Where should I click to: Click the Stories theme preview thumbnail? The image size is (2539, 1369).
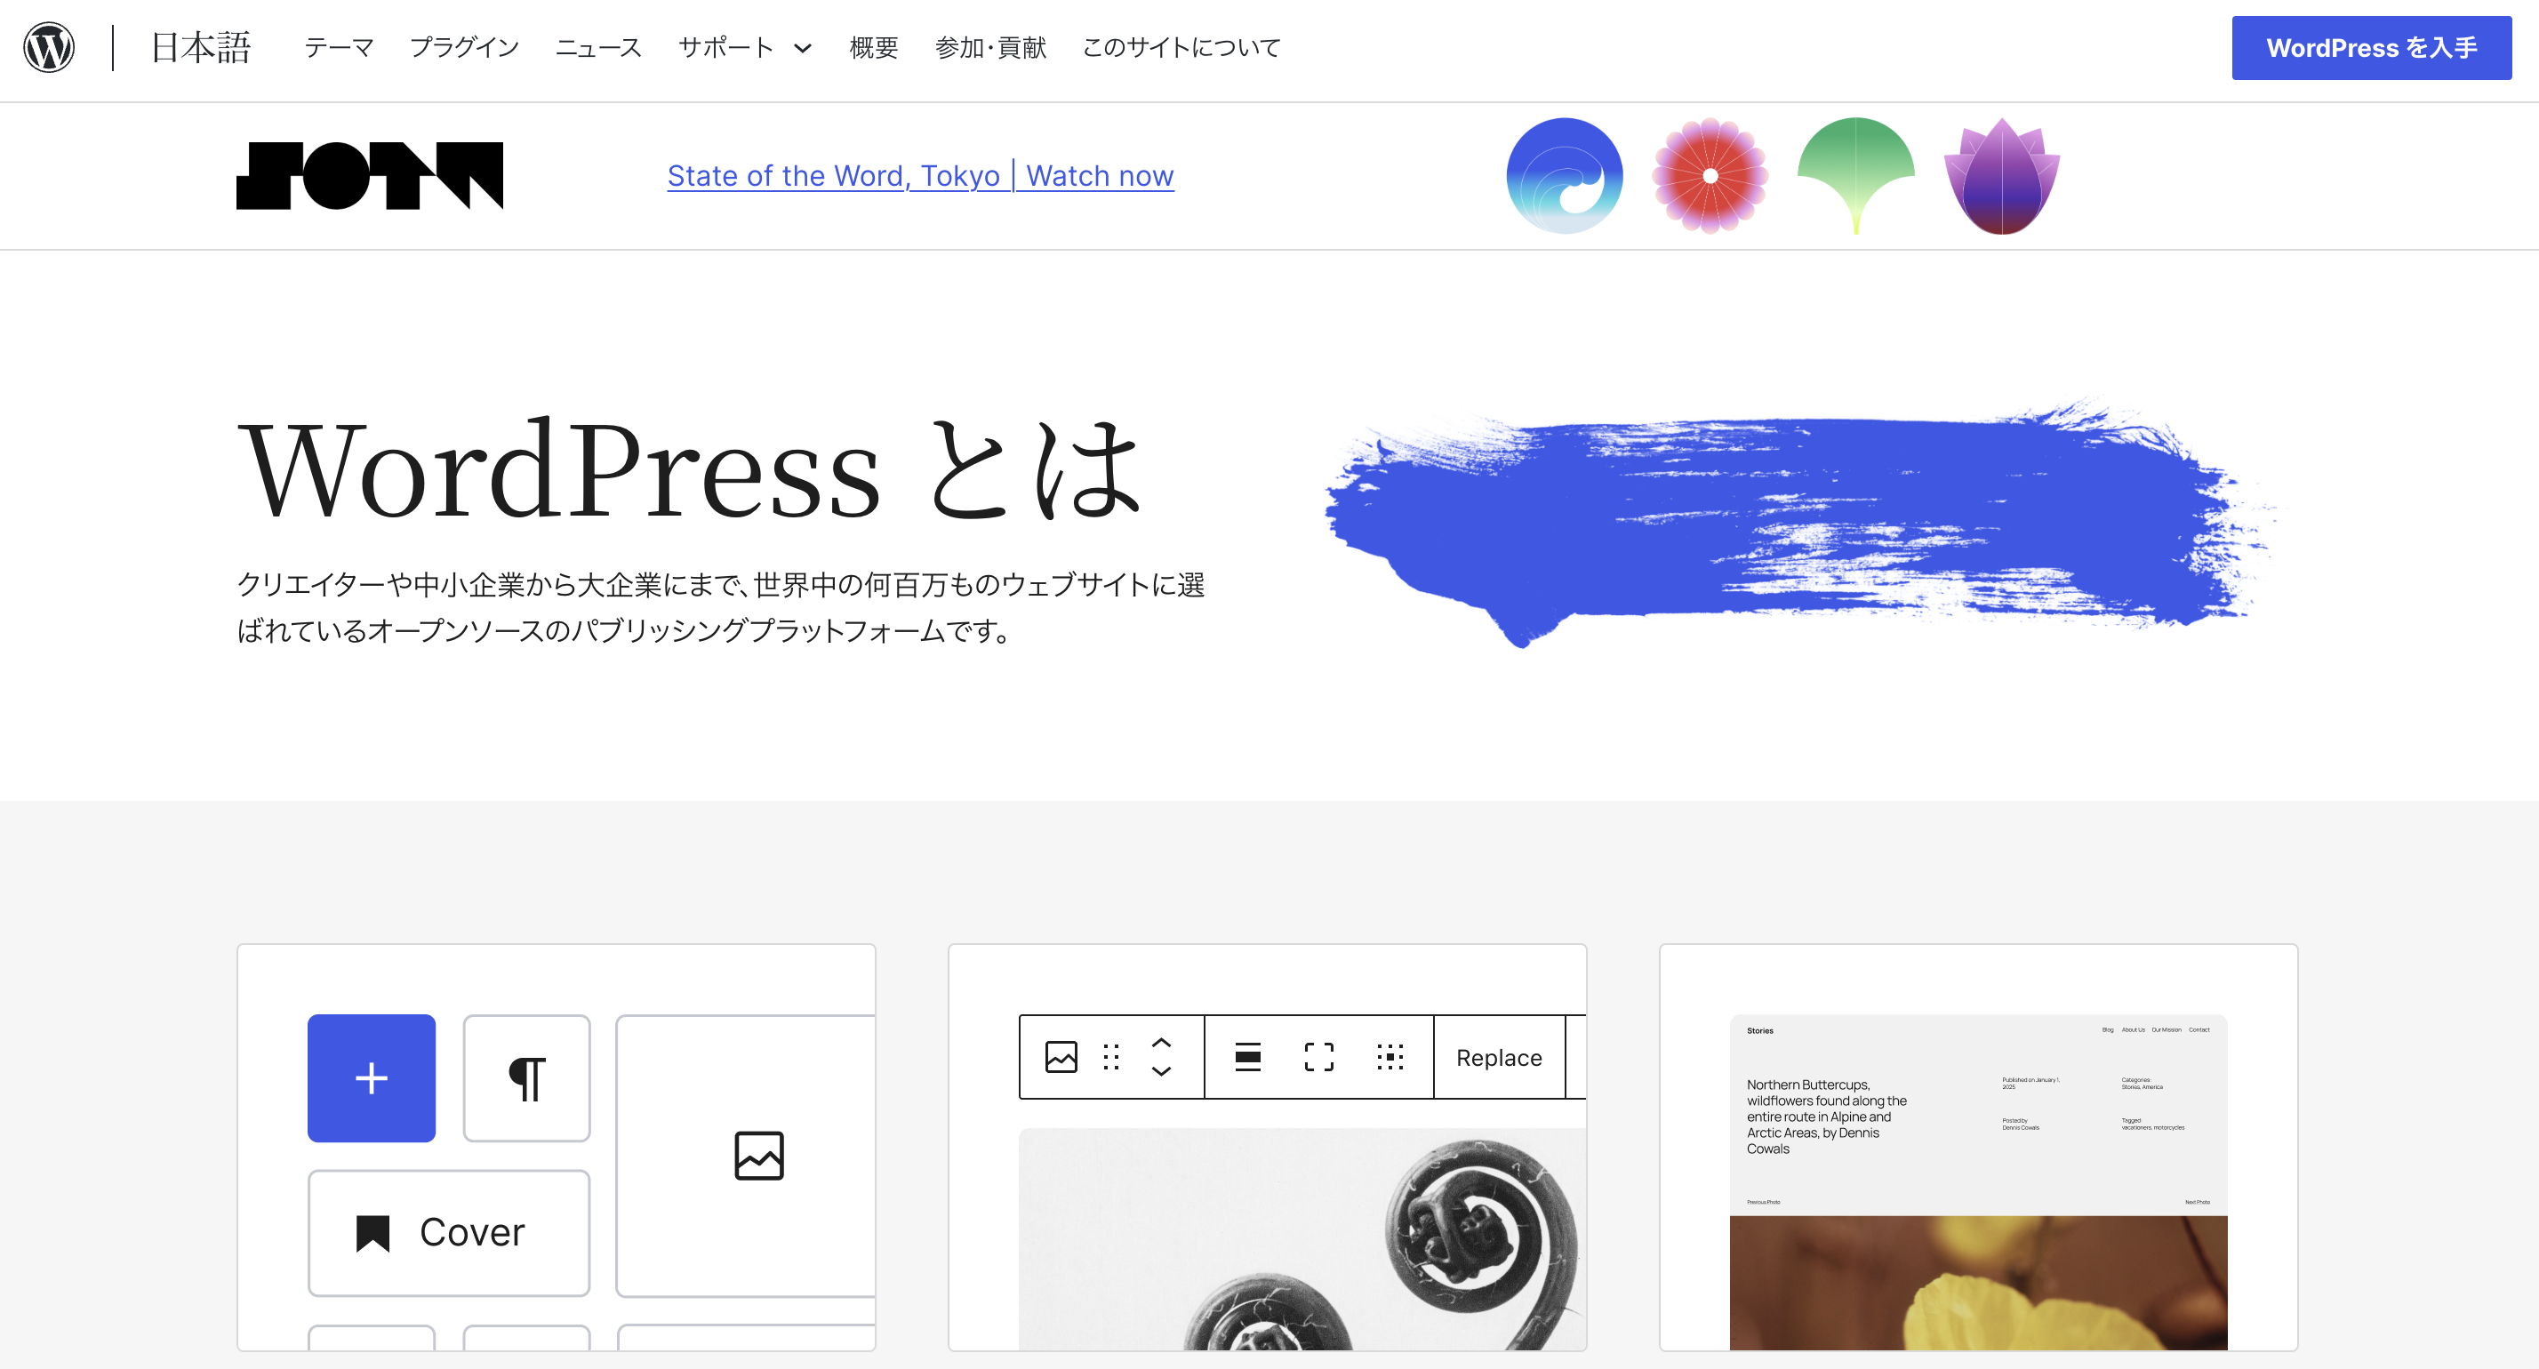click(x=1978, y=1182)
